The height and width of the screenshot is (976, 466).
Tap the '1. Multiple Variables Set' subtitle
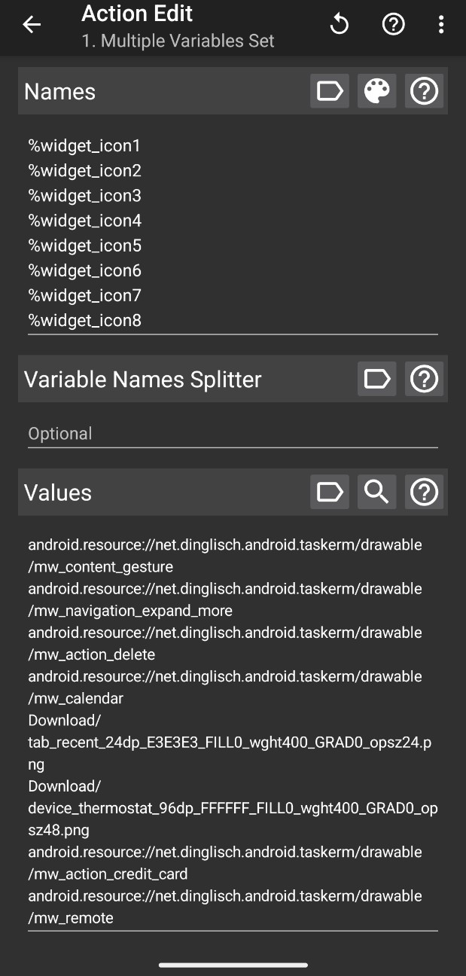click(178, 41)
